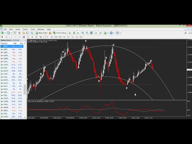Click the zoom out magnifier icon

(x=87, y=33)
